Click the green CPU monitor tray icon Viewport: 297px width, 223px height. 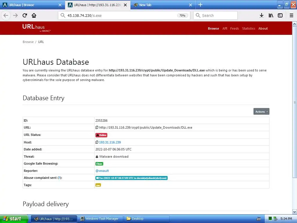pyautogui.click(x=270, y=219)
